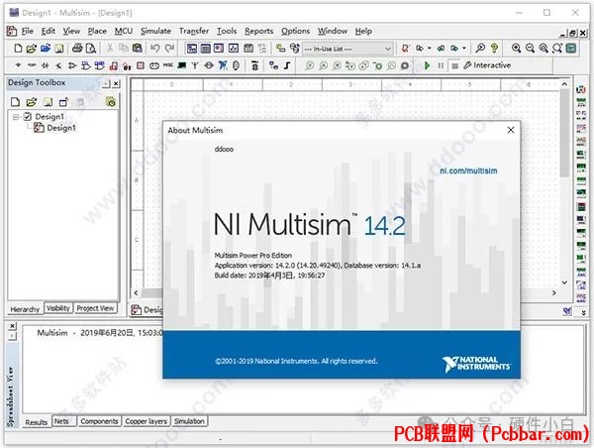The width and height of the screenshot is (594, 448).
Task: Place a TTL component
Action: [x=86, y=65]
